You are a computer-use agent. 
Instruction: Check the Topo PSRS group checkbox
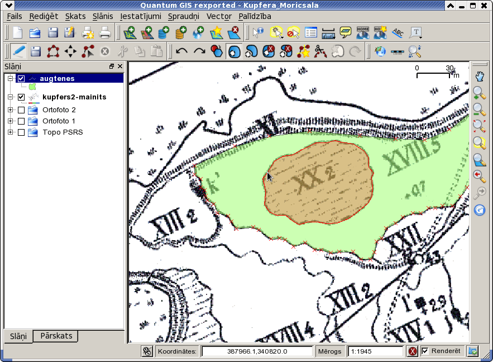point(21,132)
